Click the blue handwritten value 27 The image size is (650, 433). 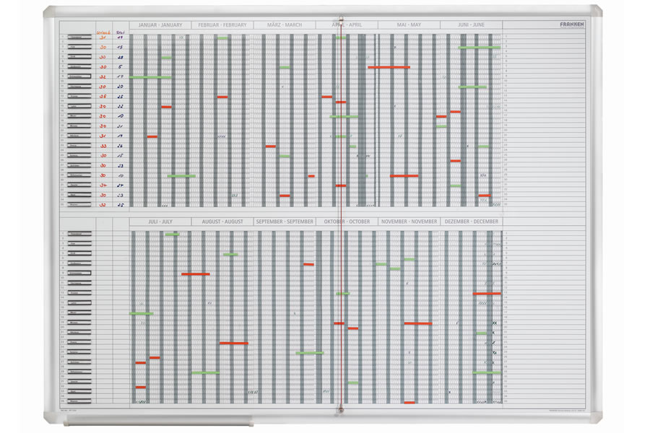tap(120, 185)
